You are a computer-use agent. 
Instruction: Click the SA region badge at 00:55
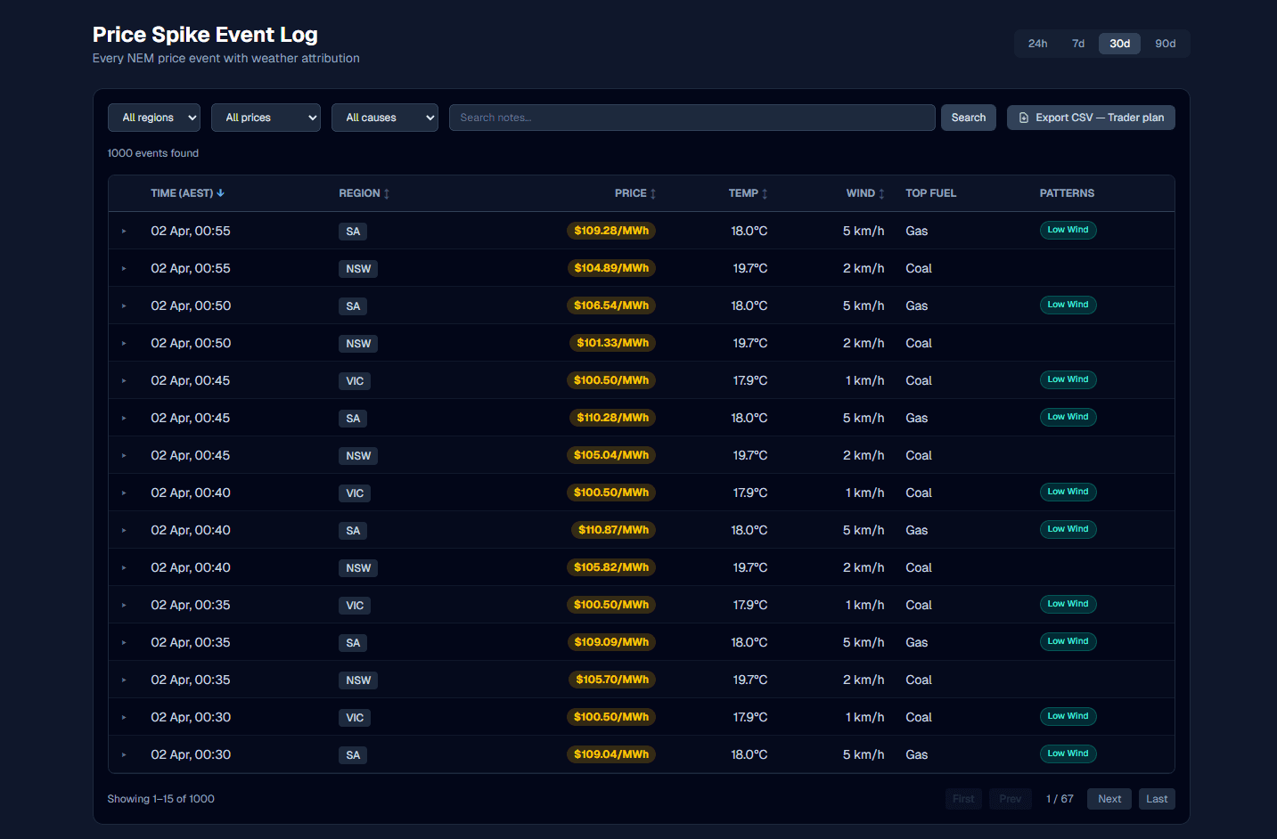pos(353,232)
